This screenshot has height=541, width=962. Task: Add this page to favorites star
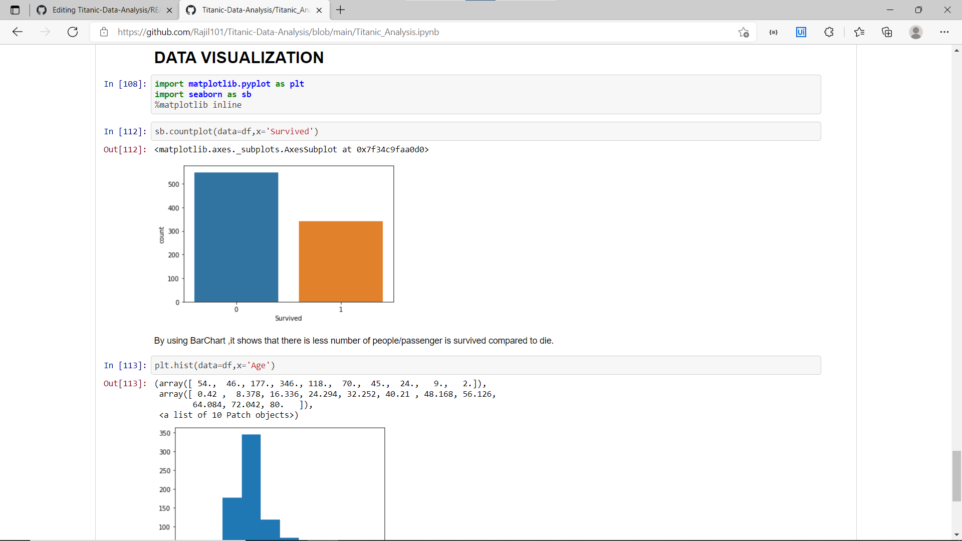pyautogui.click(x=744, y=32)
